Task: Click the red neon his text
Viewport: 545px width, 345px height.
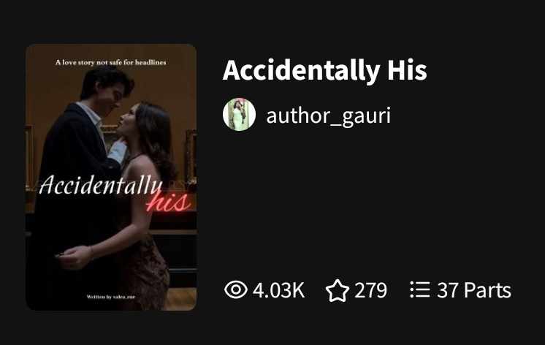Action: [169, 202]
